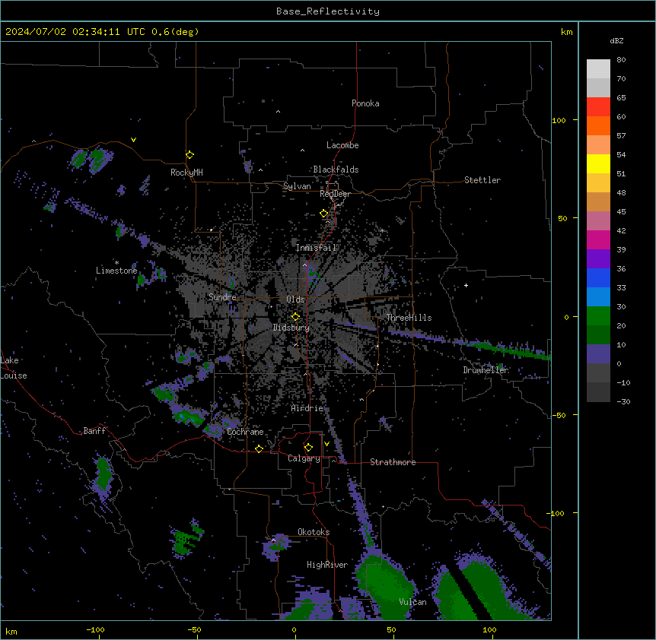Click the 2024/07/02 02:34:11 UTC timestamp
This screenshot has height=640, width=656.
coord(76,32)
